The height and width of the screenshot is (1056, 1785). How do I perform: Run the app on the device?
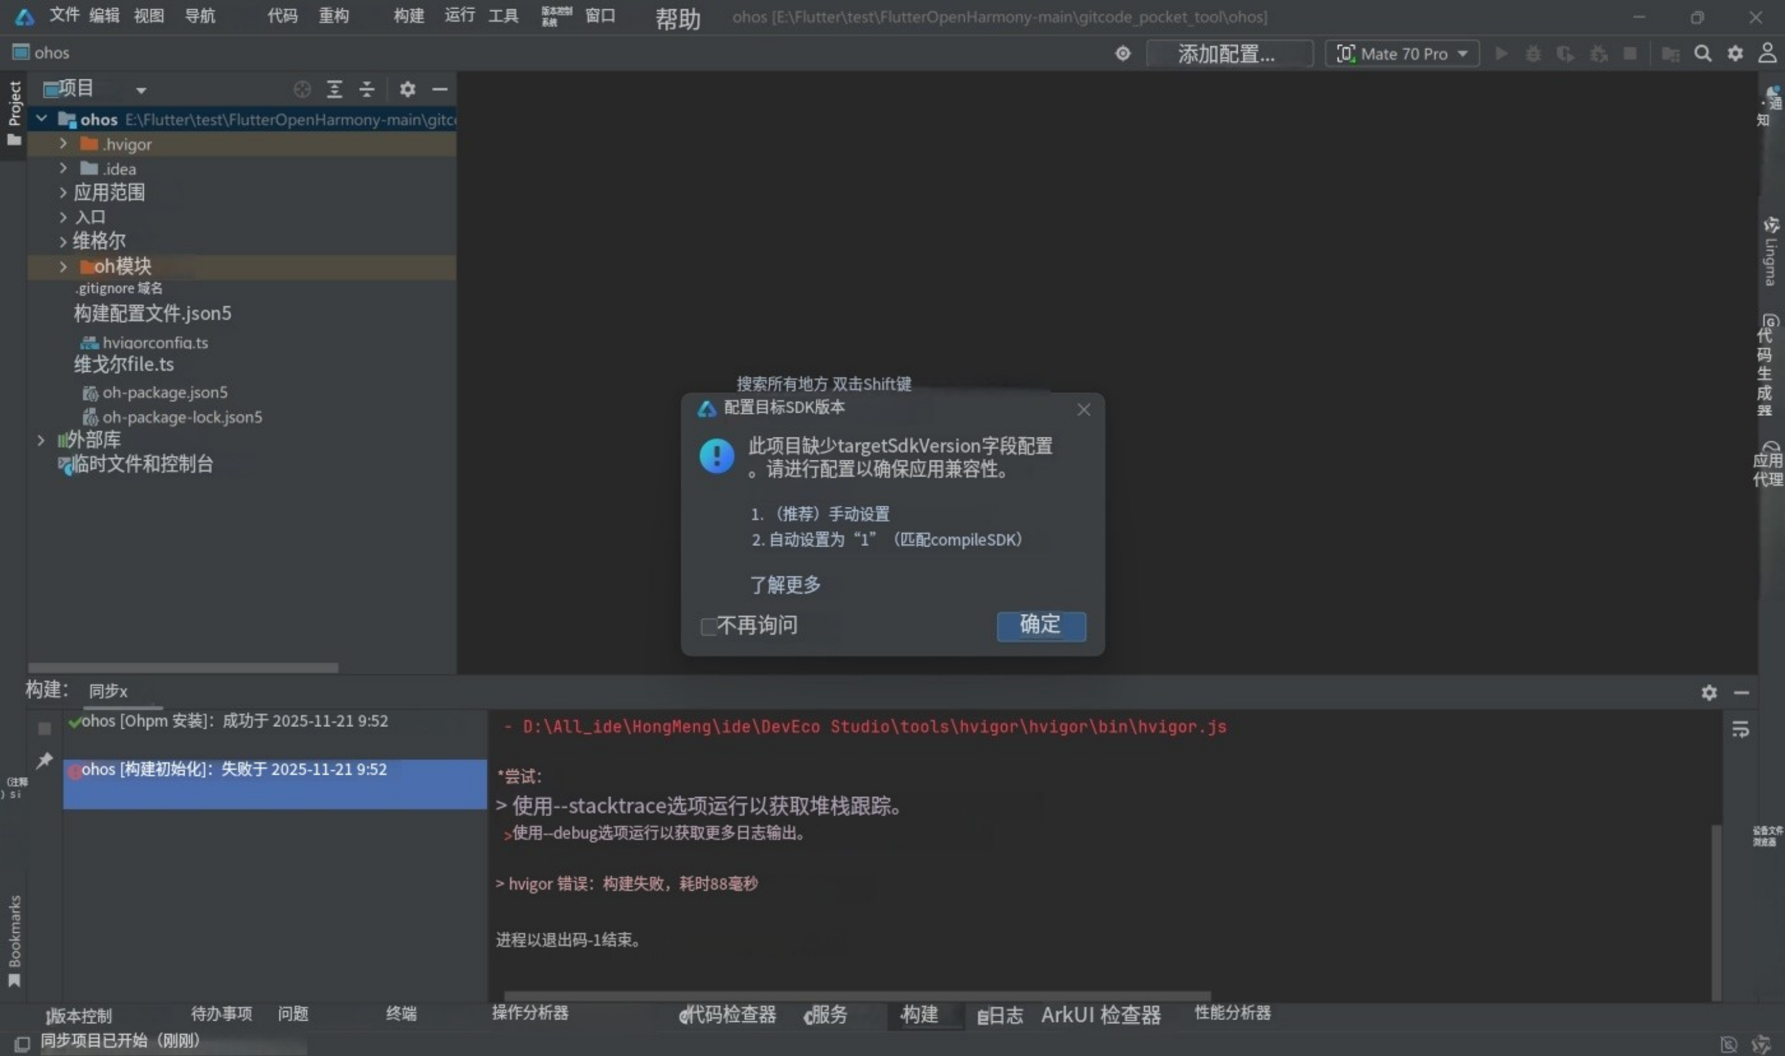click(x=1501, y=53)
